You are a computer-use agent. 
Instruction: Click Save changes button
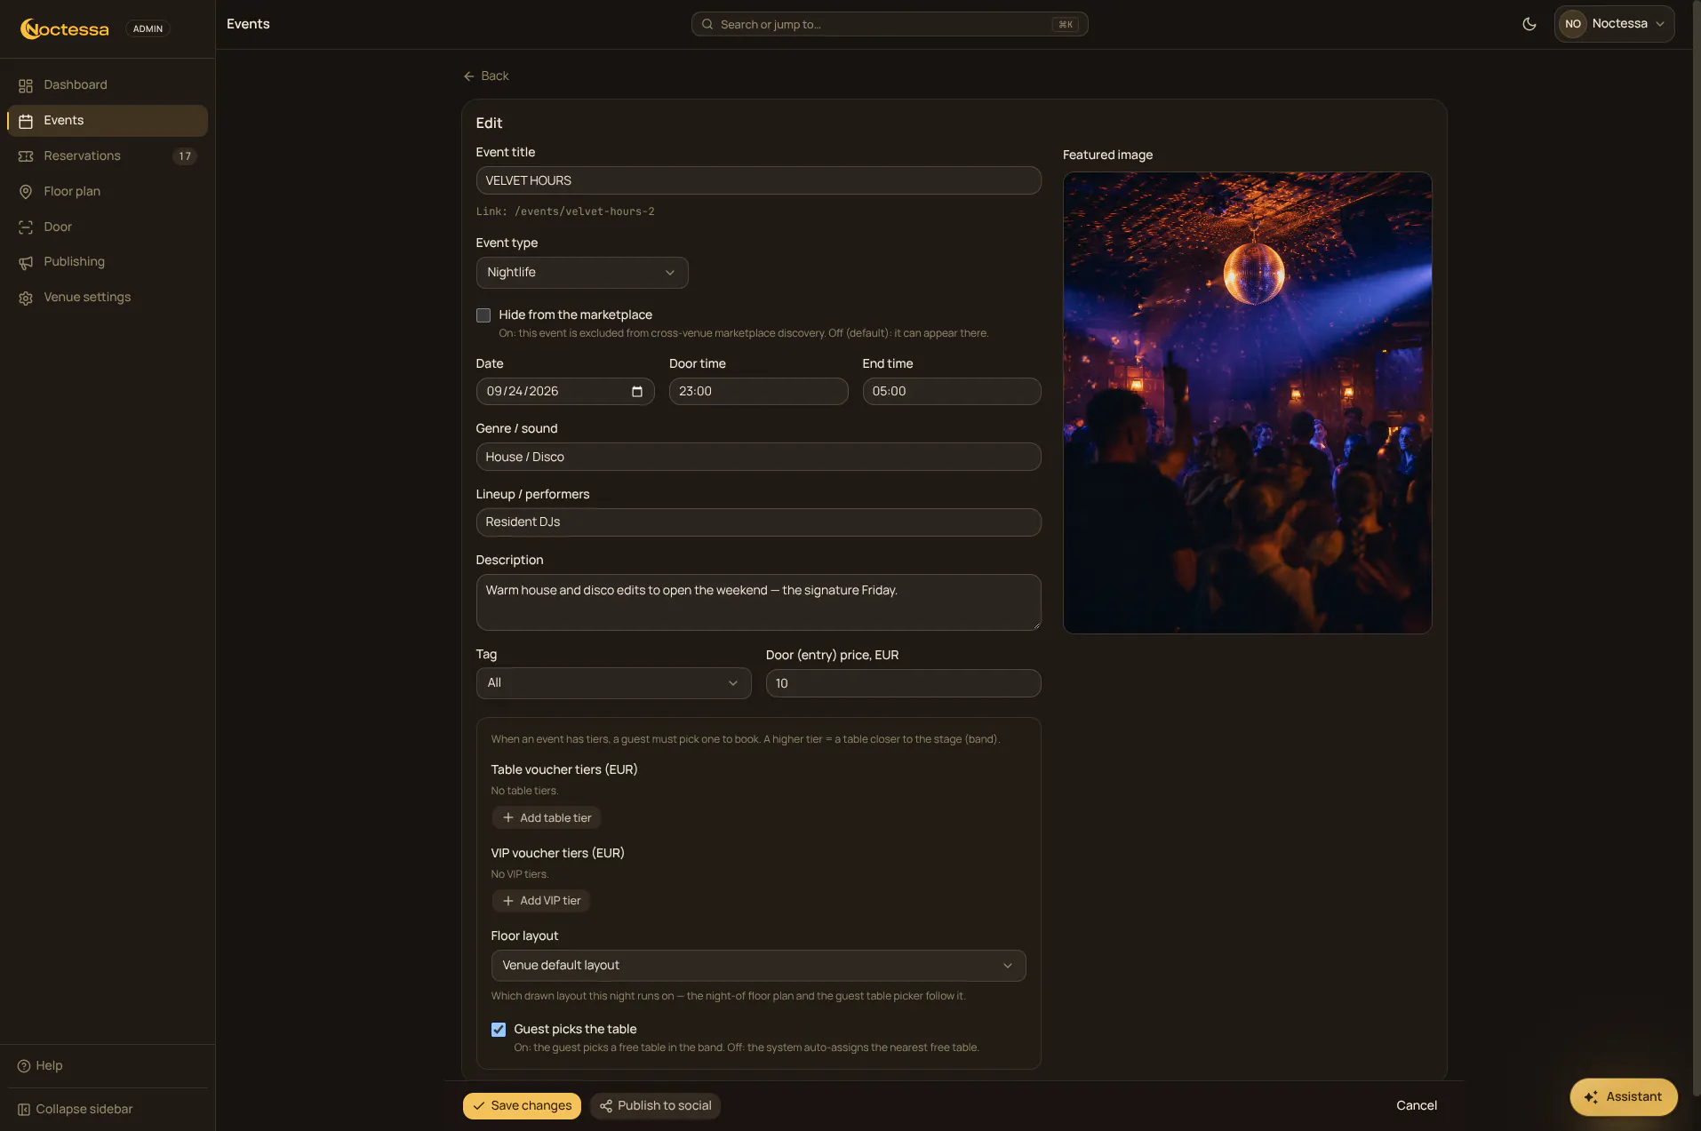click(x=522, y=1106)
